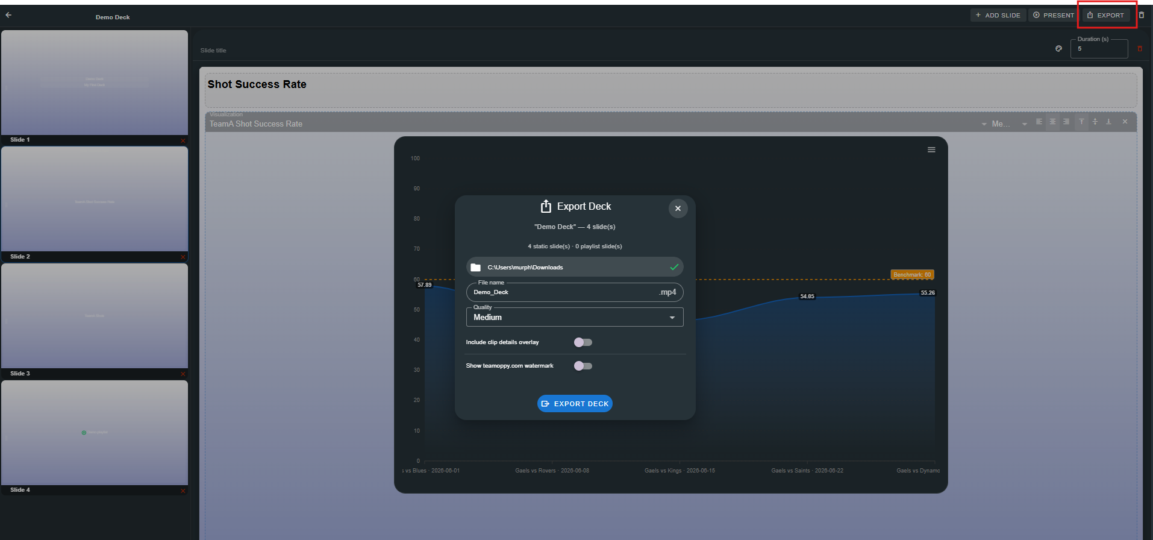Click 'Gaels vs Kings · 2026-06-15' axis label
Screen dimensions: 1153x540
click(x=680, y=471)
